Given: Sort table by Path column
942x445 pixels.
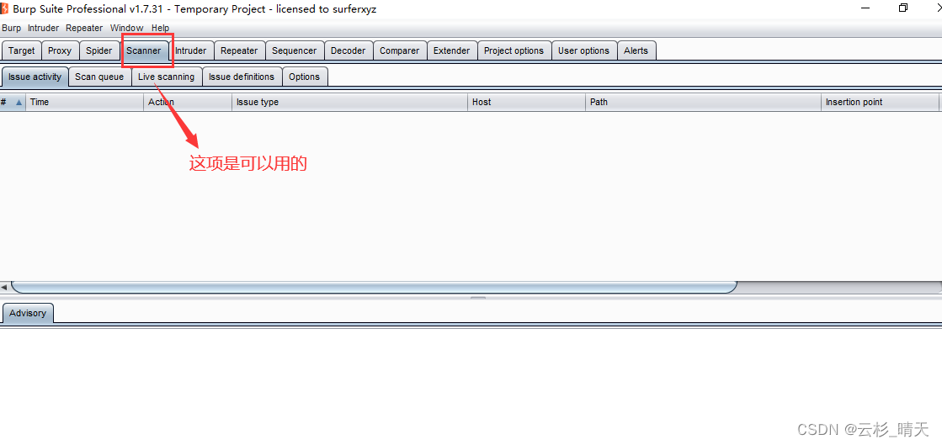Looking at the screenshot, I should pyautogui.click(x=703, y=102).
